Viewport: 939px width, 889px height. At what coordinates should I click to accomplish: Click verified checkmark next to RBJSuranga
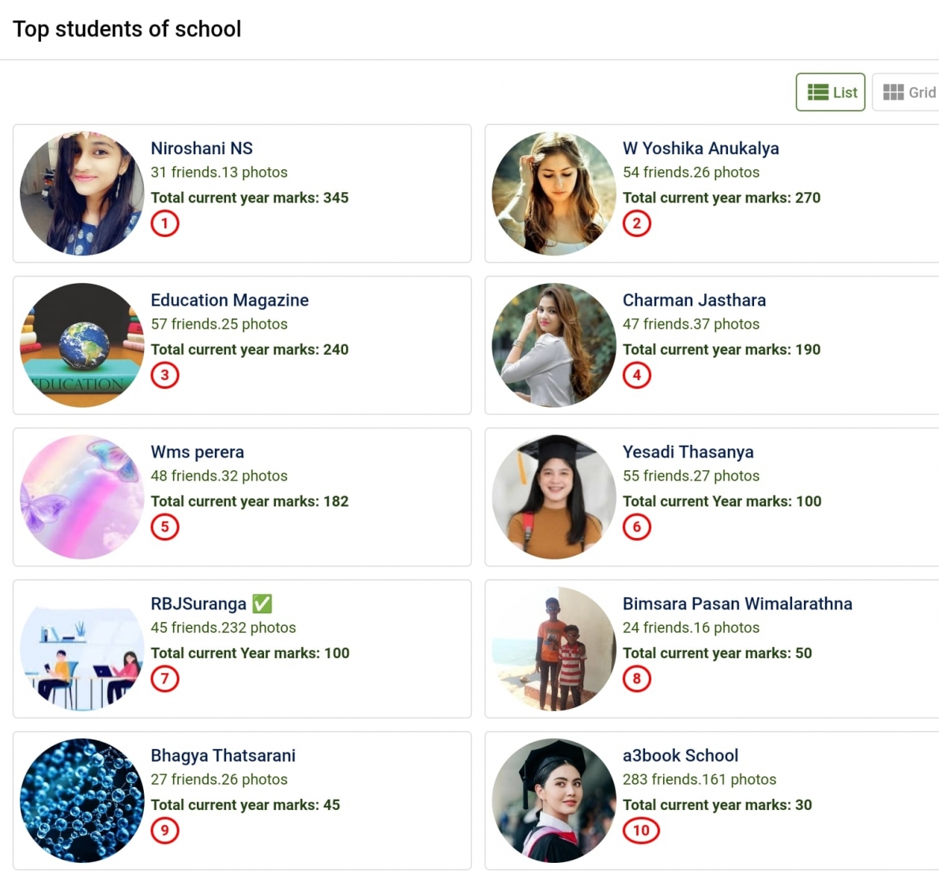coord(262,604)
